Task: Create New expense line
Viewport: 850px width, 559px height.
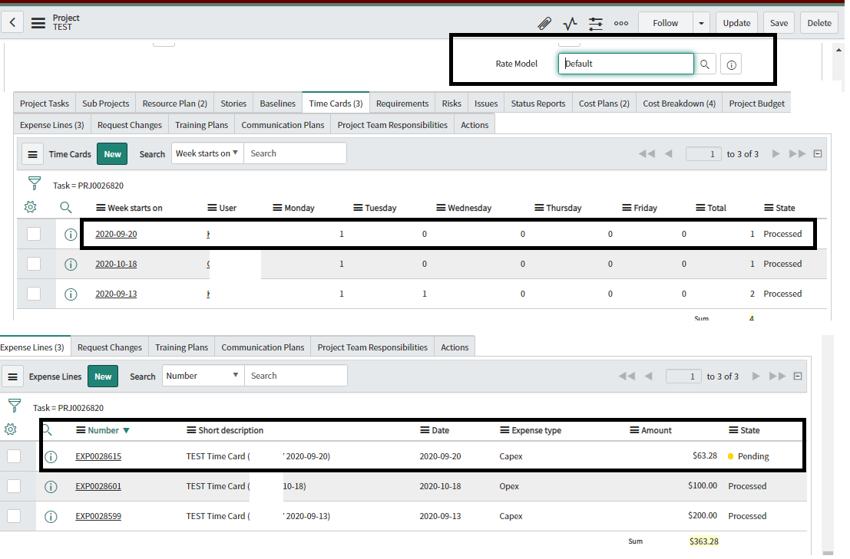Action: (x=103, y=377)
